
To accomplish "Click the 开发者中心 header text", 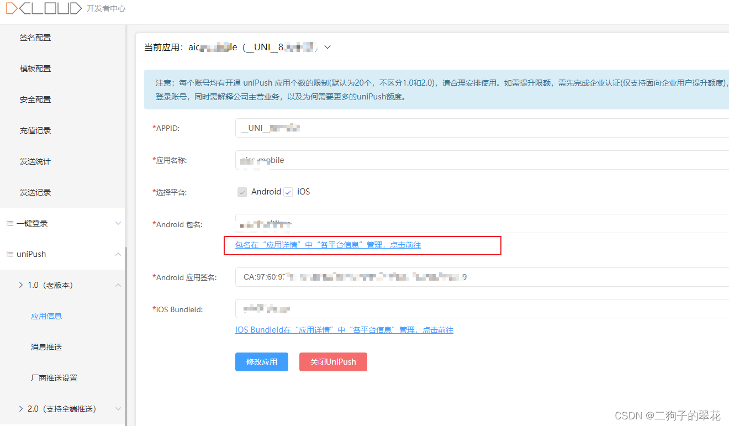I will point(106,9).
